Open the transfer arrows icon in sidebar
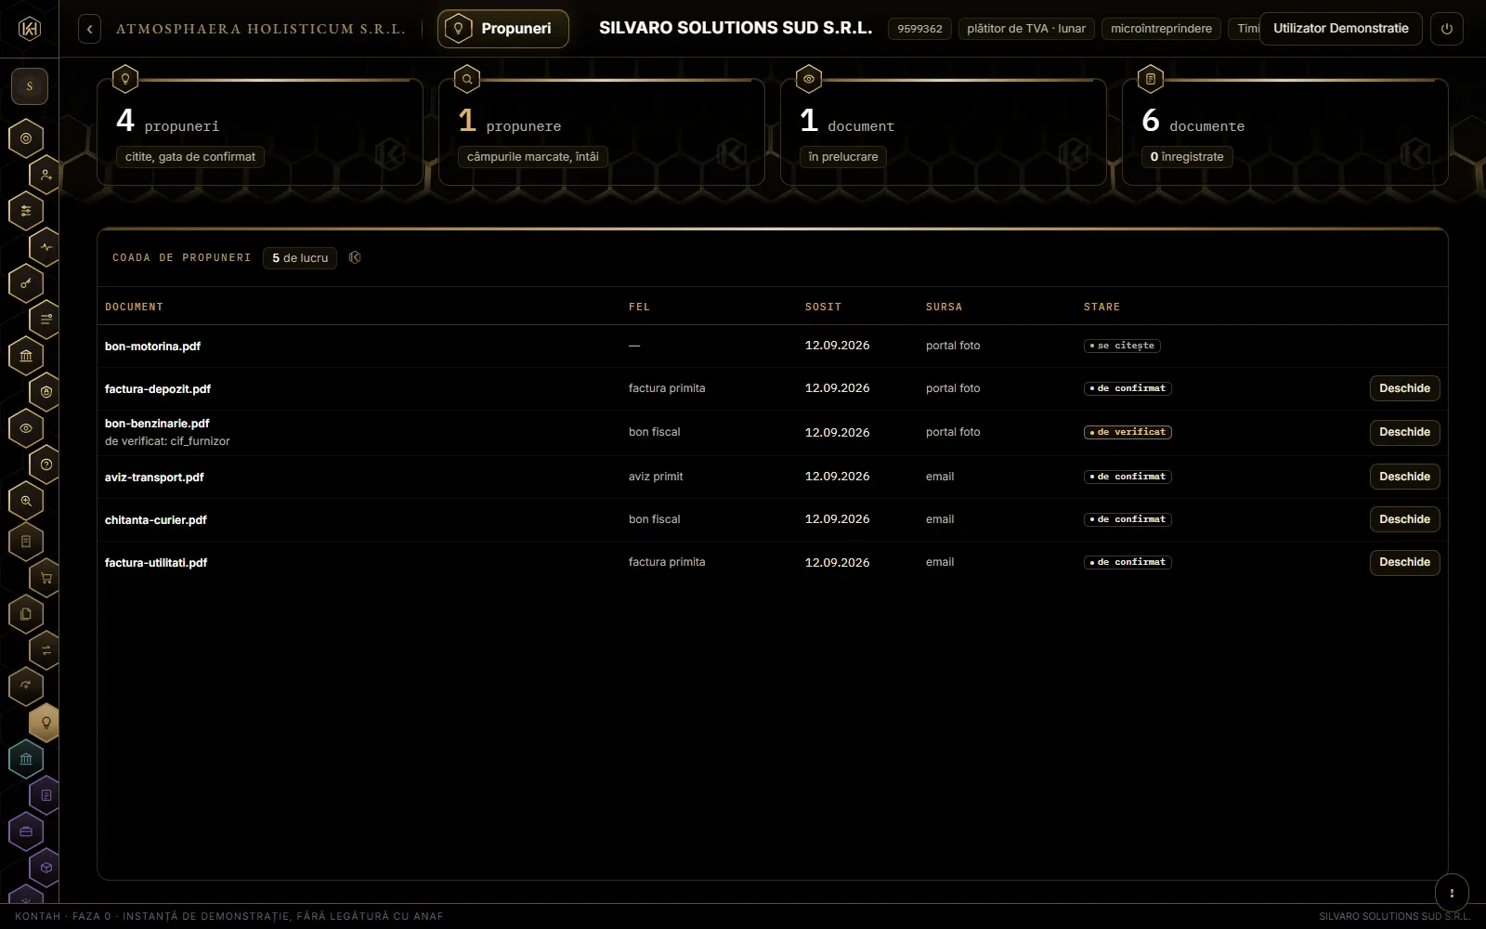This screenshot has width=1486, height=929. [x=46, y=650]
